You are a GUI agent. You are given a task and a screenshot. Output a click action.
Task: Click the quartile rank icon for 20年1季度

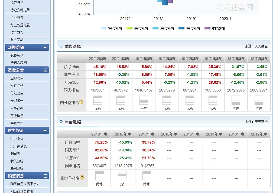[x=121, y=100]
